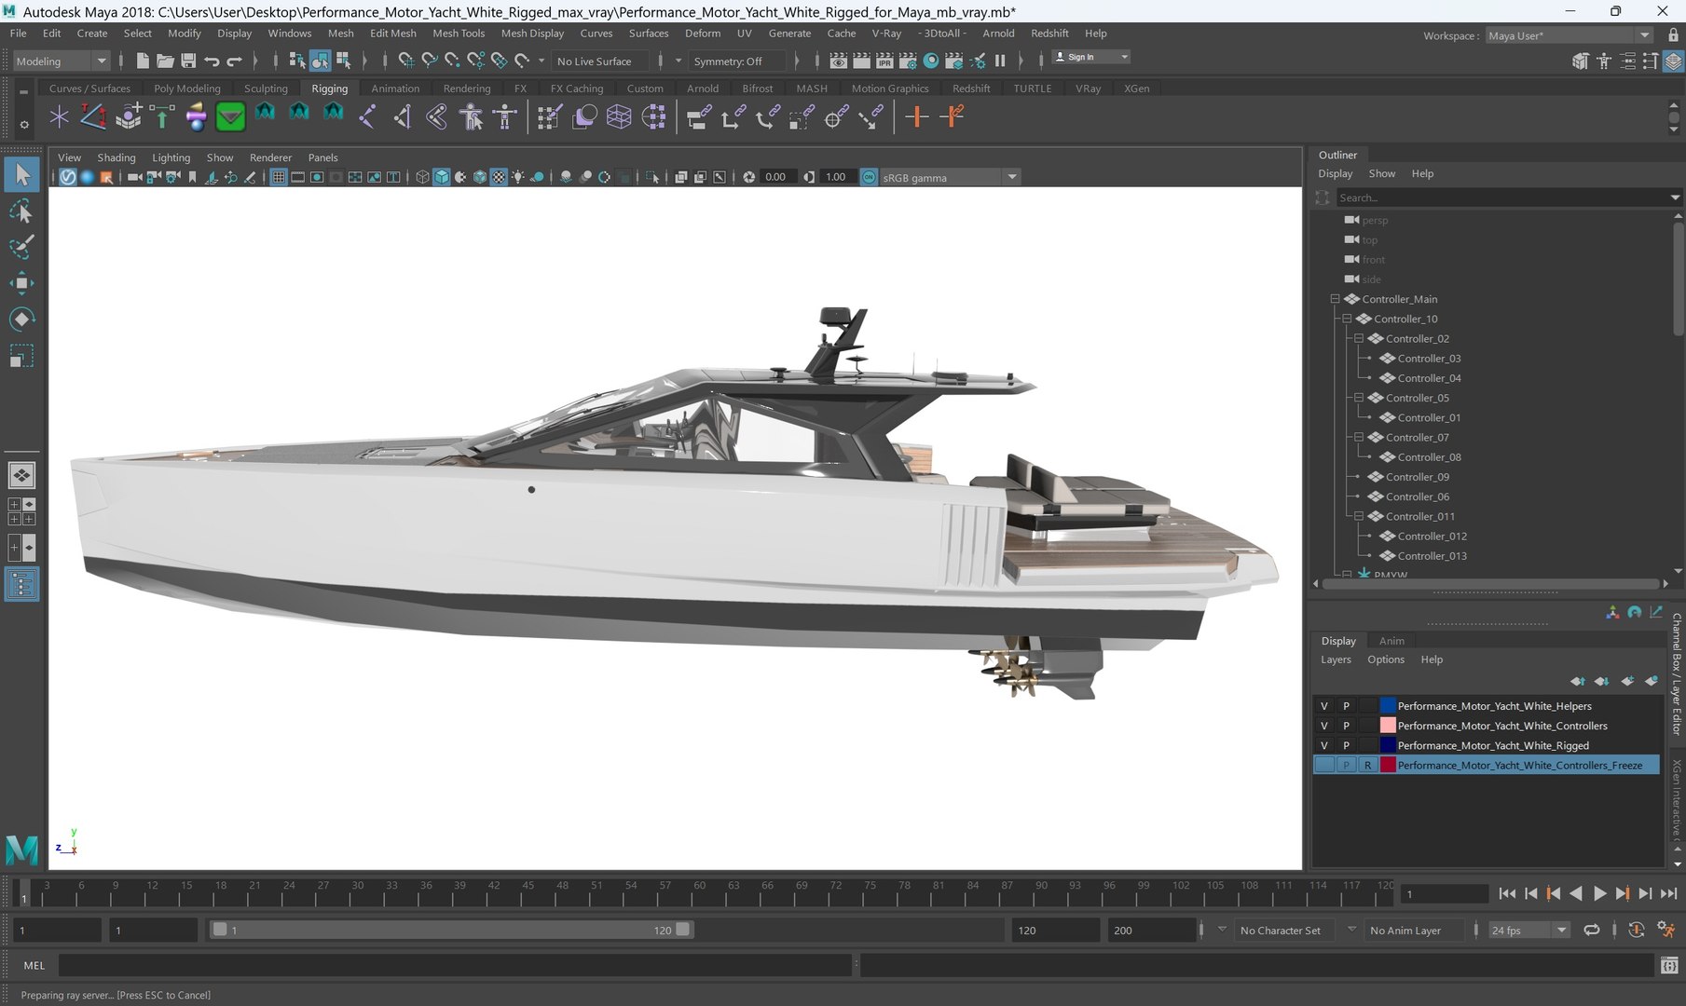This screenshot has width=1686, height=1006.
Task: Click the Open Scene folder icon
Action: point(165,61)
